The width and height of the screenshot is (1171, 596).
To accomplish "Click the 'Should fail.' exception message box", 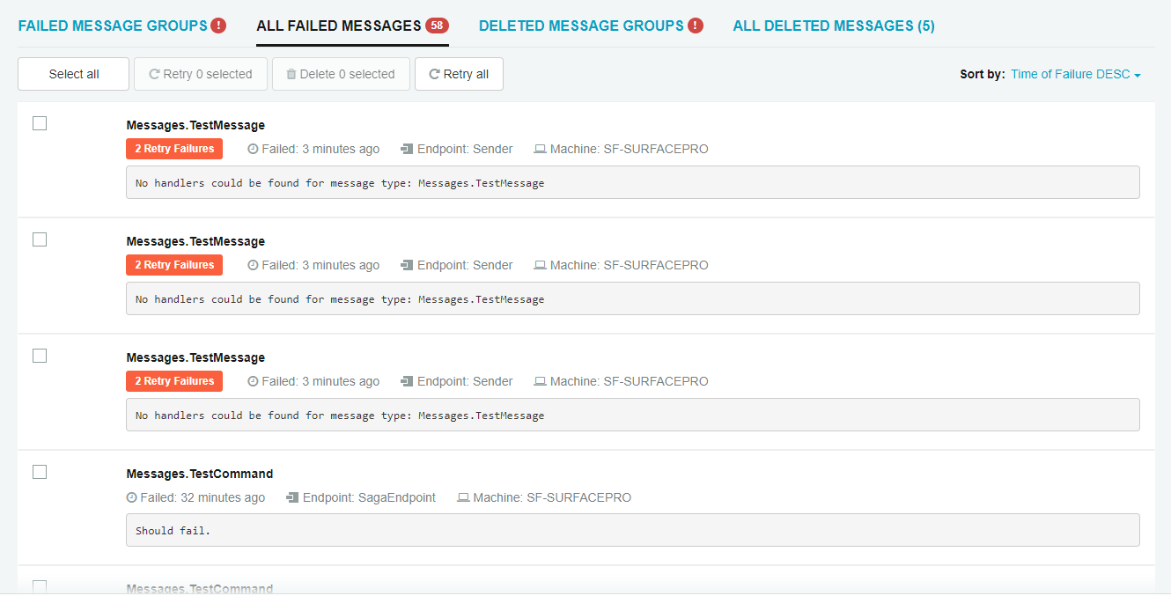I will 632,530.
